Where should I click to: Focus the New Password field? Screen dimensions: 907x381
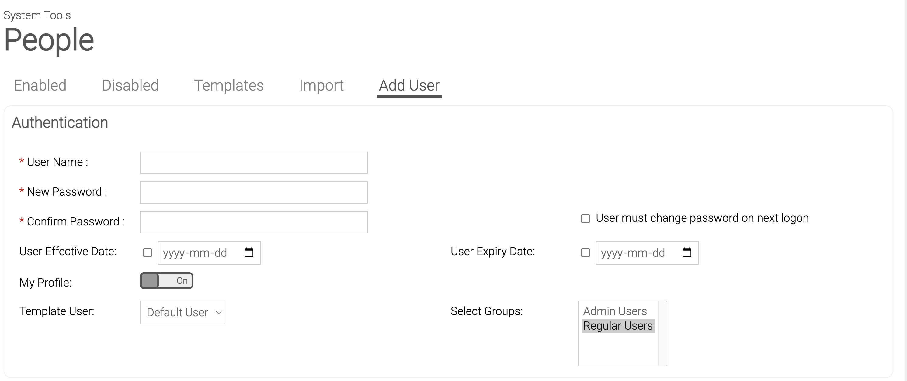tap(254, 192)
